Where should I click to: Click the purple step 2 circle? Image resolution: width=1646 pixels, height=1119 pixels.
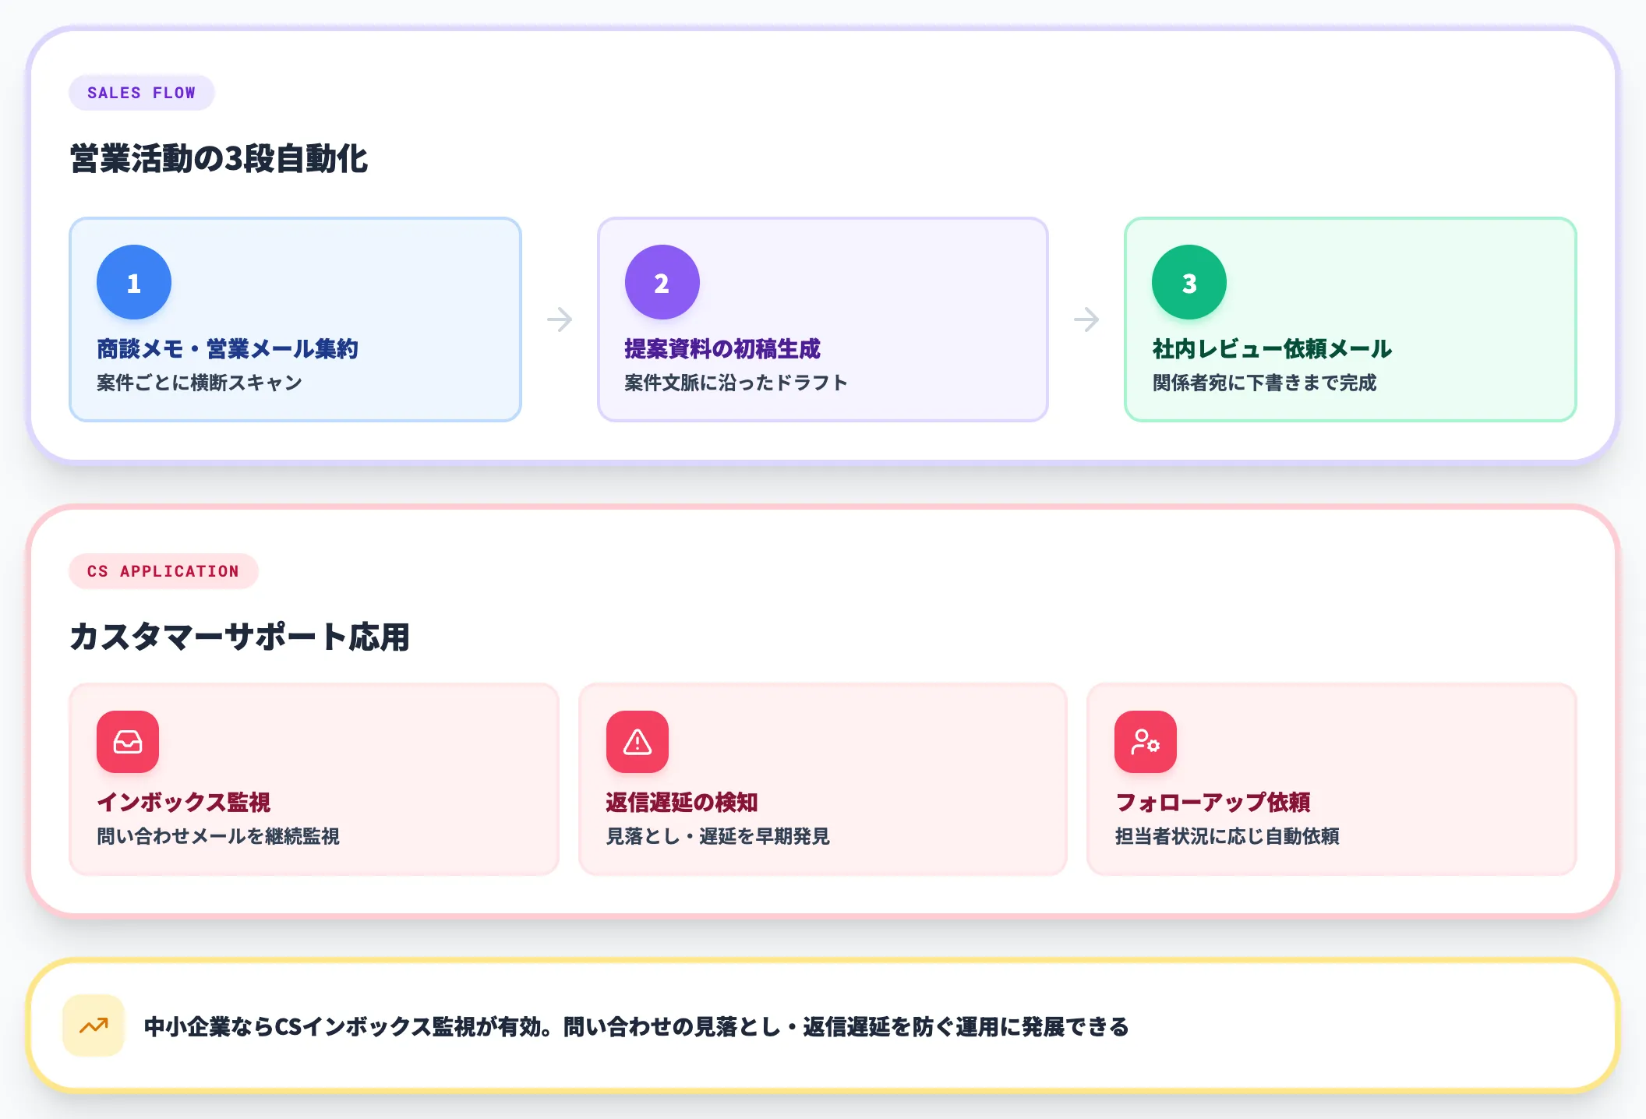tap(662, 282)
